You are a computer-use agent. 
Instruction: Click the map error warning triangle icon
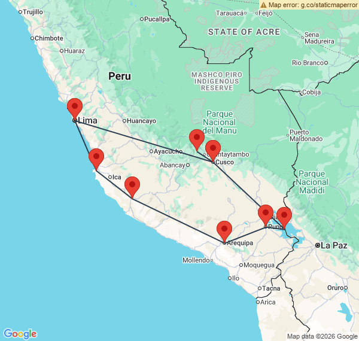point(264,5)
